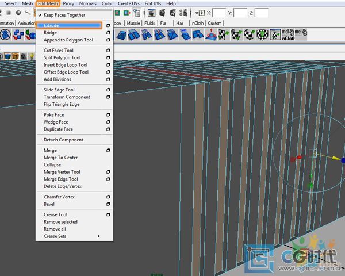This screenshot has width=345, height=276.
Task: Toggle Keep Faces Together checkmark
Action: (x=40, y=15)
